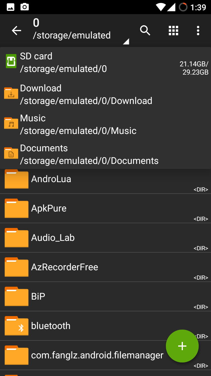Open the AndroLua folder
211x376 pixels.
pyautogui.click(x=51, y=179)
